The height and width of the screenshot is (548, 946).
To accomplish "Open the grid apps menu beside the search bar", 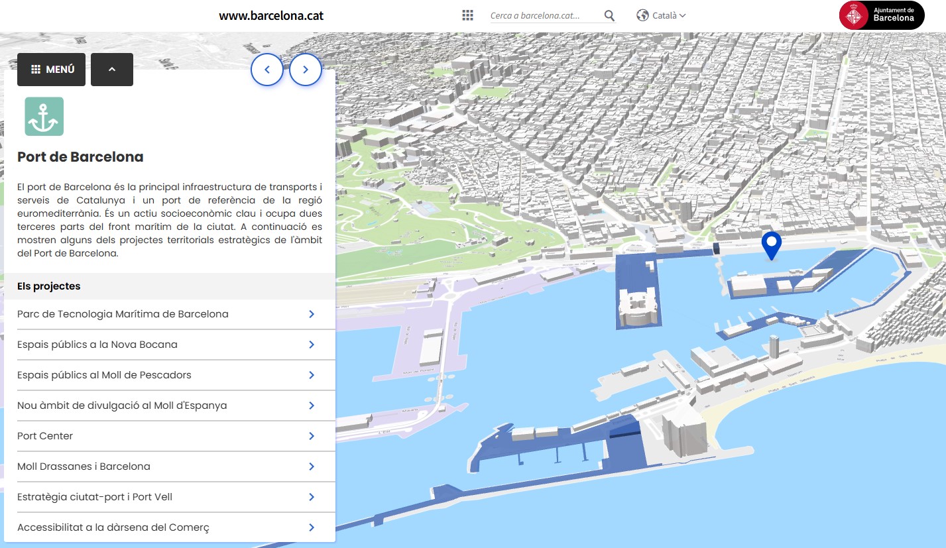I will (x=467, y=15).
